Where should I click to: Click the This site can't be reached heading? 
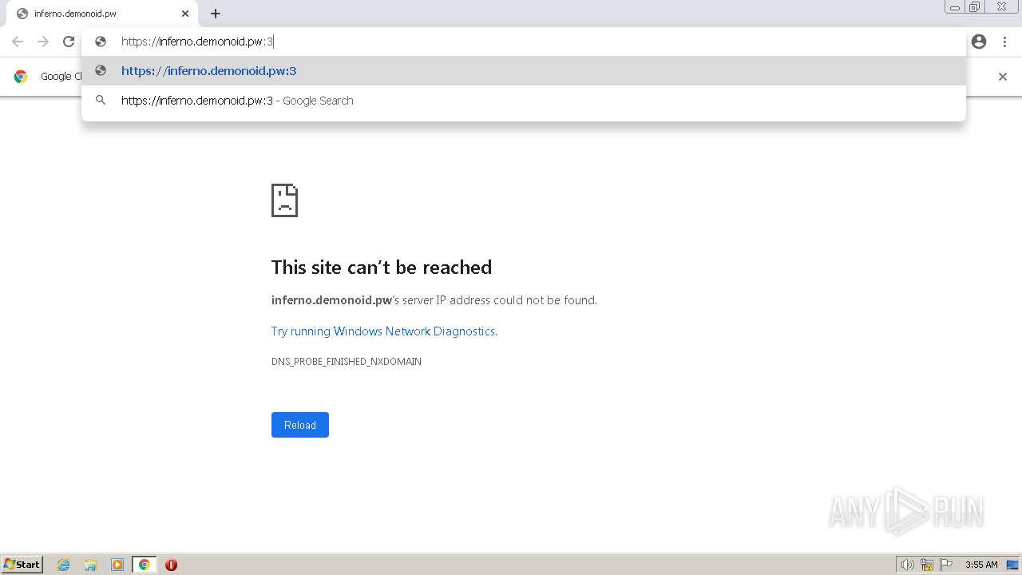382,268
